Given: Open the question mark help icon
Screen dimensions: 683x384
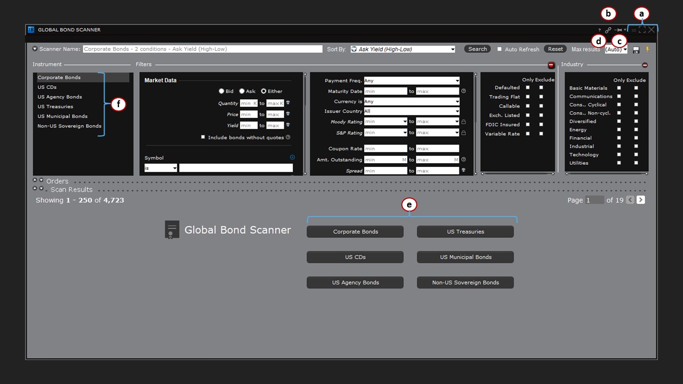Looking at the screenshot, I should point(599,30).
